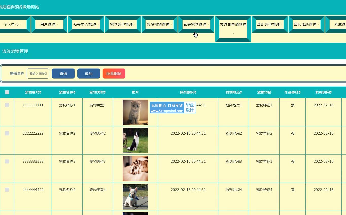Sort by 捡到时间 column sort icon
This screenshot has width=346, height=215.
tap(195, 92)
